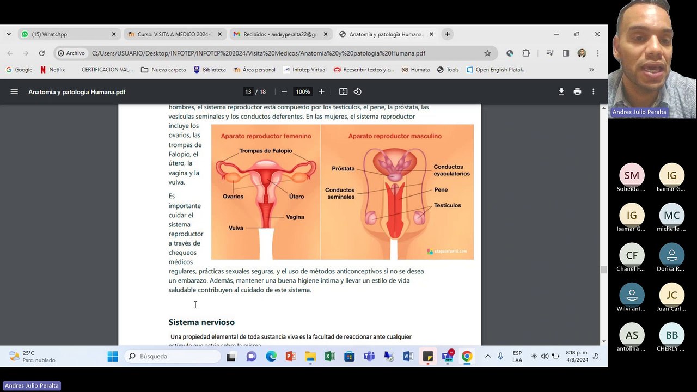697x392 pixels.
Task: Reload the current page
Action: 41,53
